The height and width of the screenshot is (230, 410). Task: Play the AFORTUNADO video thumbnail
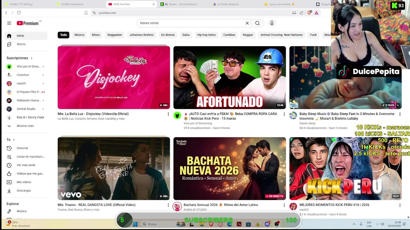tap(230, 78)
